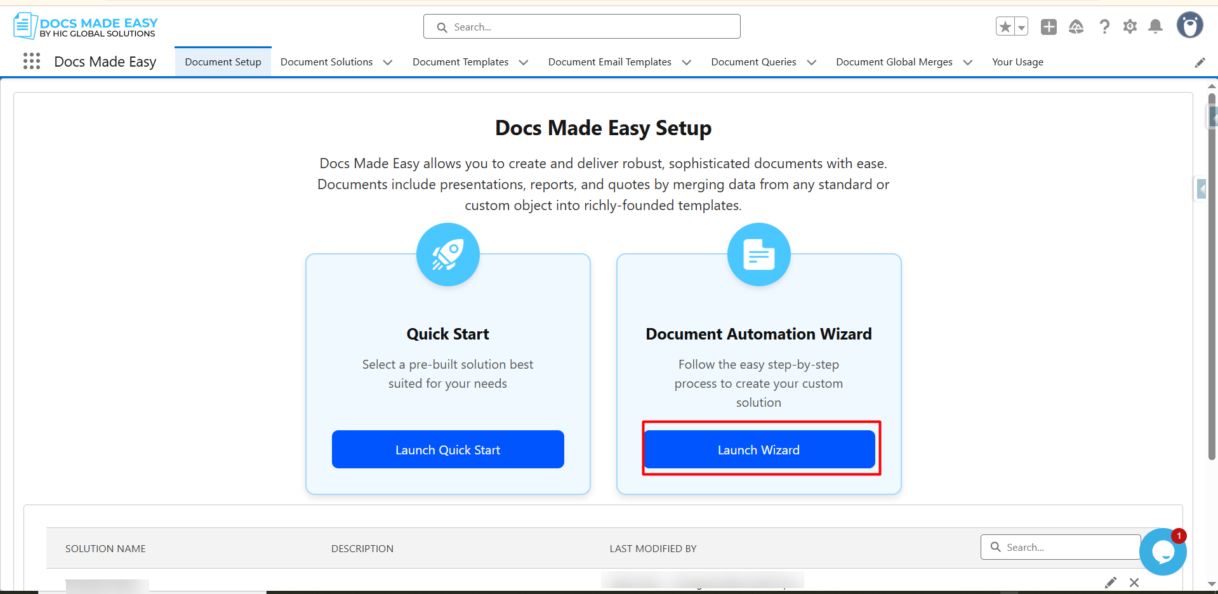1218x594 pixels.
Task: Go to the Your Usage tab
Action: point(1017,62)
